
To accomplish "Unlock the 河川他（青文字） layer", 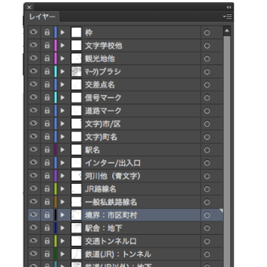I will [x=47, y=176].
